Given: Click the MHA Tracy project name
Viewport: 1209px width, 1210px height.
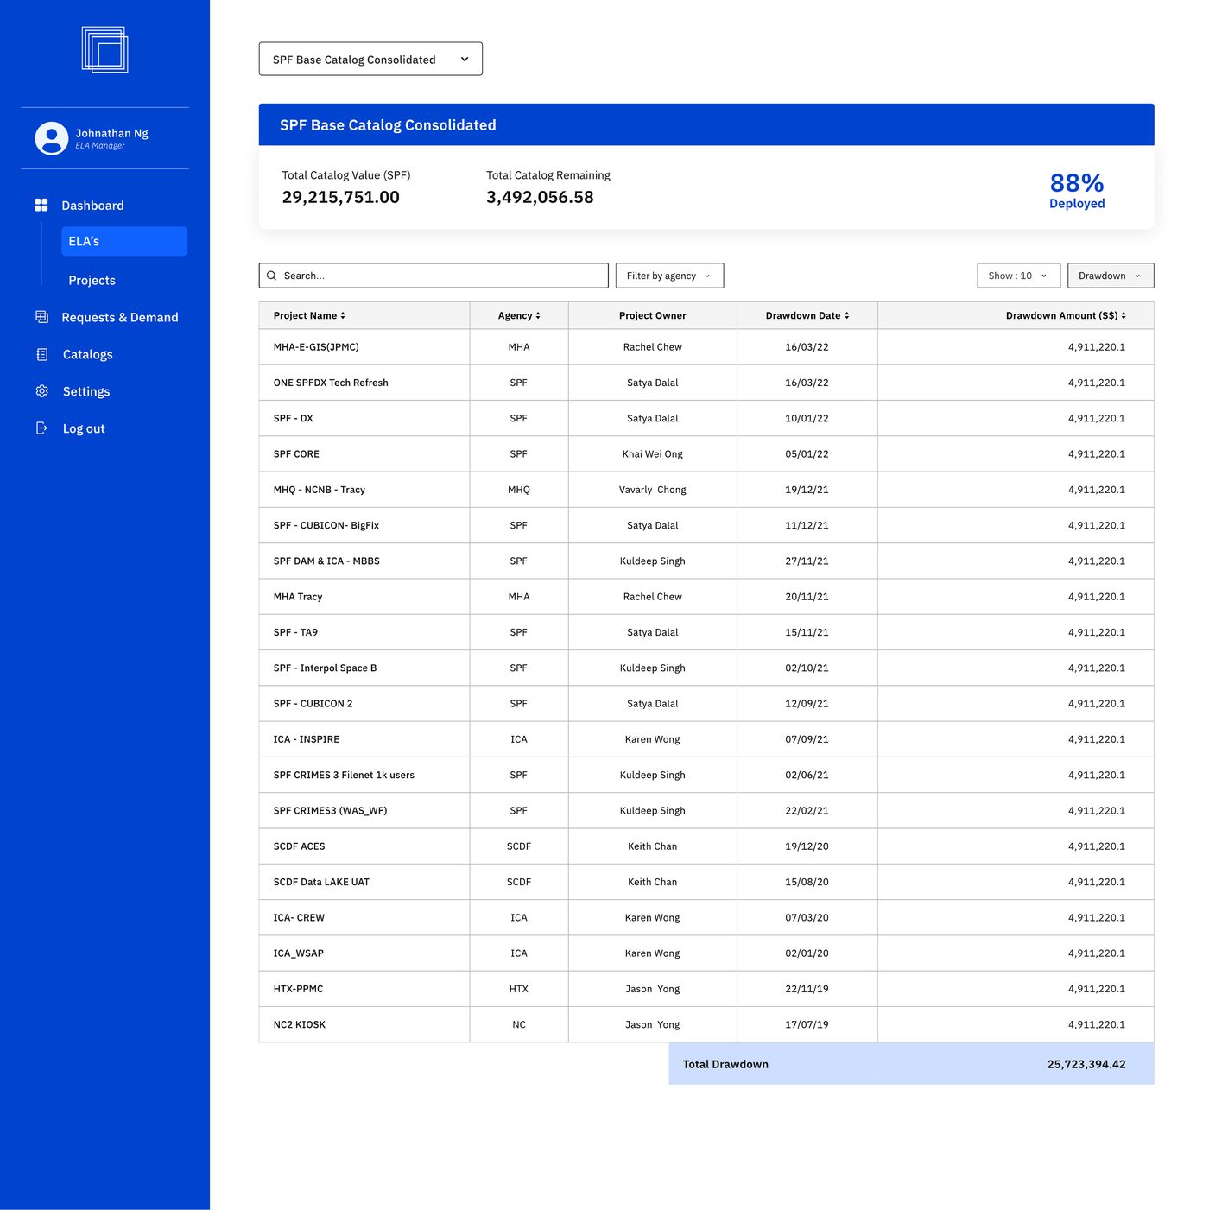Looking at the screenshot, I should [x=298, y=597].
